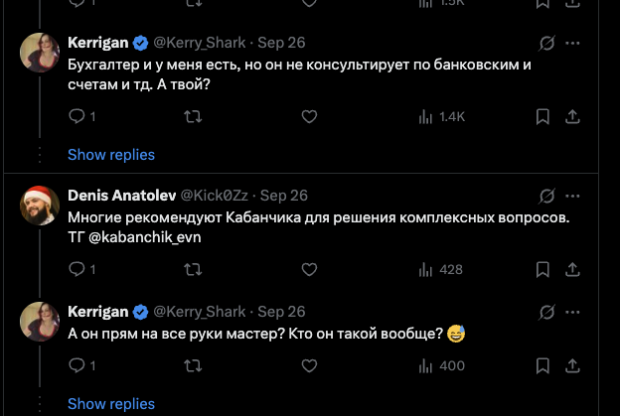Viewport: 620px width, 416px height.
Task: Reply to Denis Anatolev's tweet
Action: pyautogui.click(x=77, y=269)
